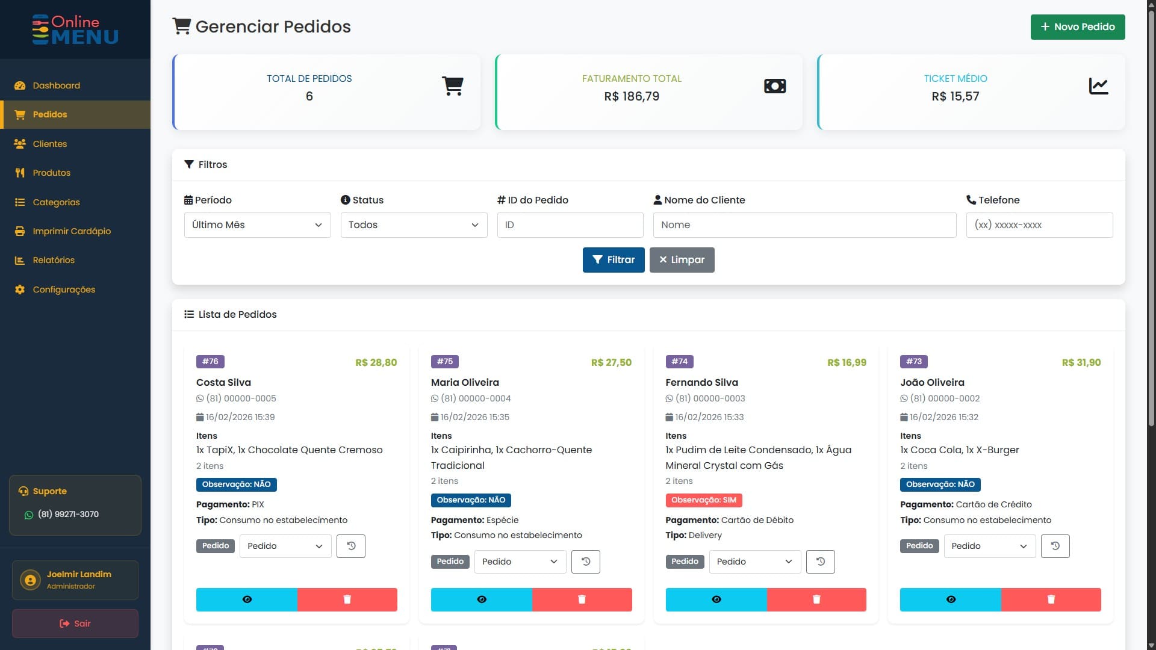The height and width of the screenshot is (650, 1156).
Task: Open the Categorias section
Action: (x=56, y=202)
